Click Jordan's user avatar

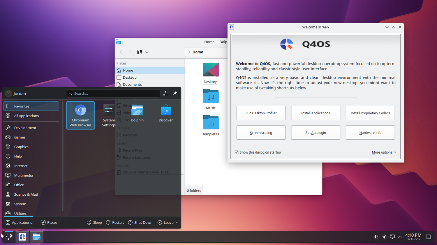8,93
